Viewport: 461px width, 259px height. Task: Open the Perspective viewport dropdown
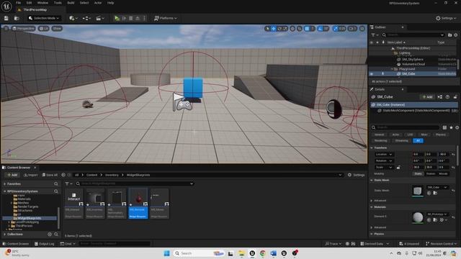pyautogui.click(x=24, y=29)
